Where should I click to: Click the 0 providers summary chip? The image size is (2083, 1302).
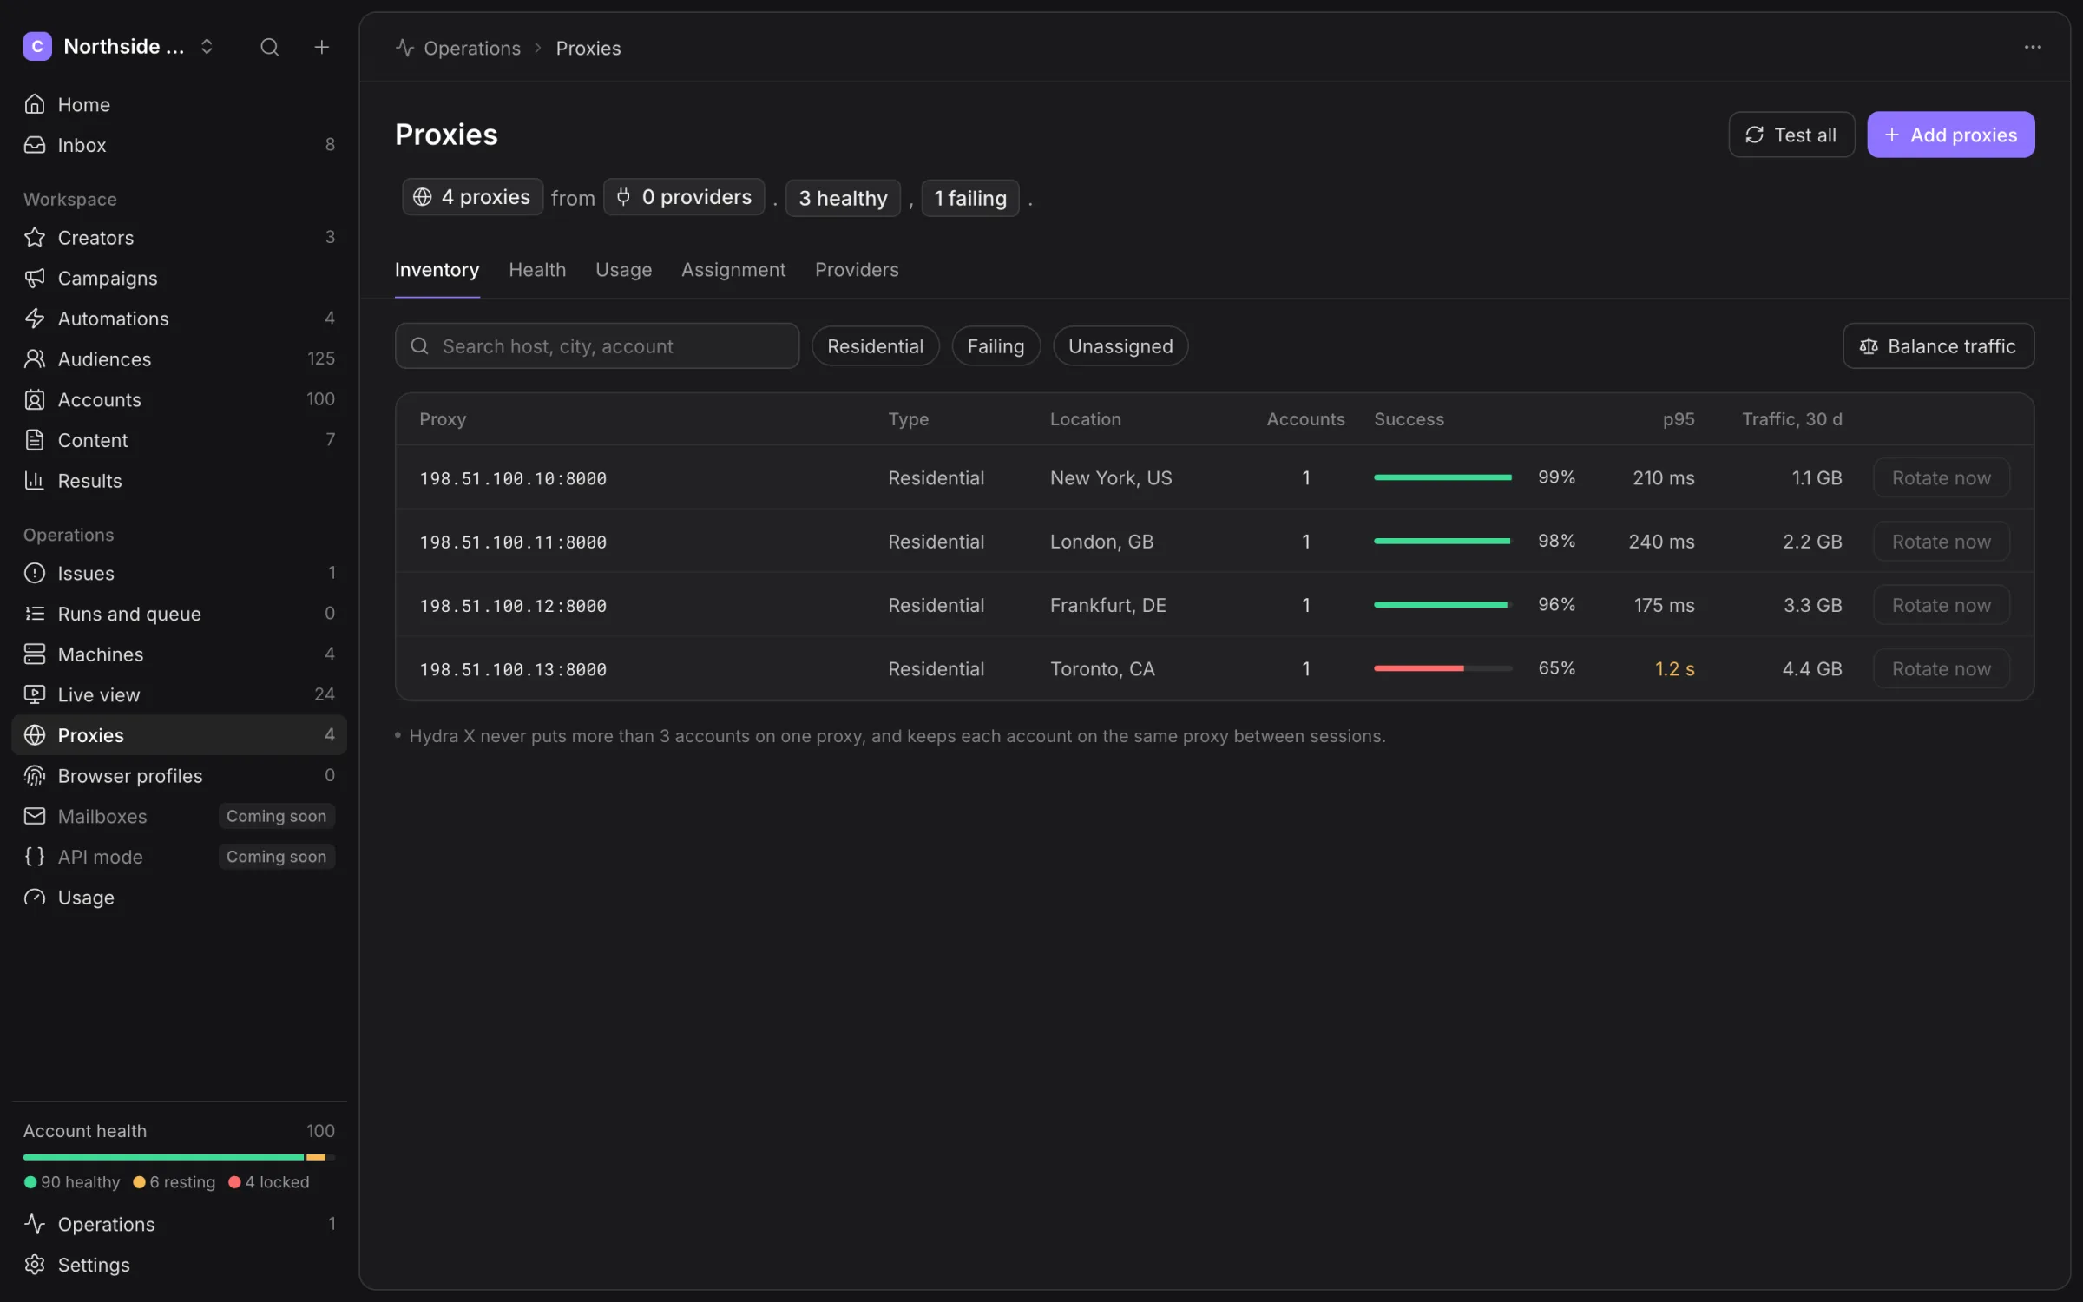[684, 197]
